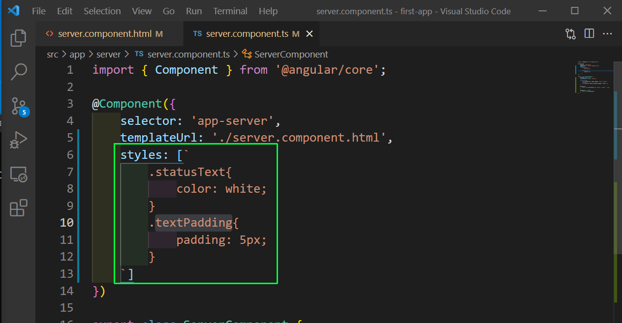Screen dimensions: 622x323
Task: Open the Explorer view in the activity bar
Action: click(x=18, y=38)
